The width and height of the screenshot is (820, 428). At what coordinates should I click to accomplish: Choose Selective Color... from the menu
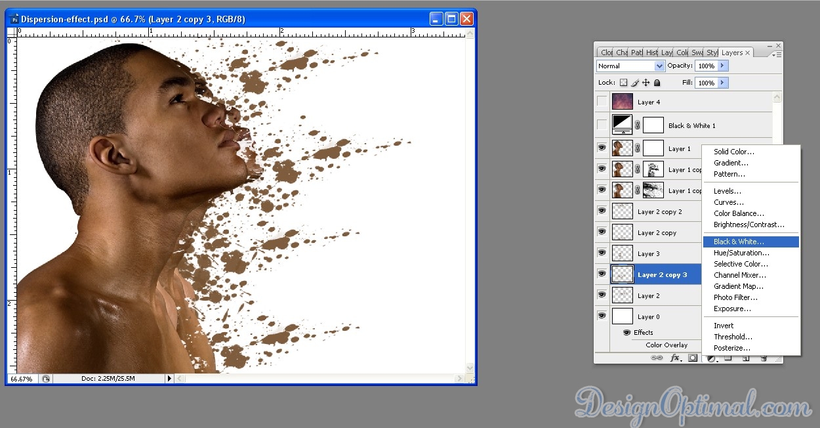(751, 264)
